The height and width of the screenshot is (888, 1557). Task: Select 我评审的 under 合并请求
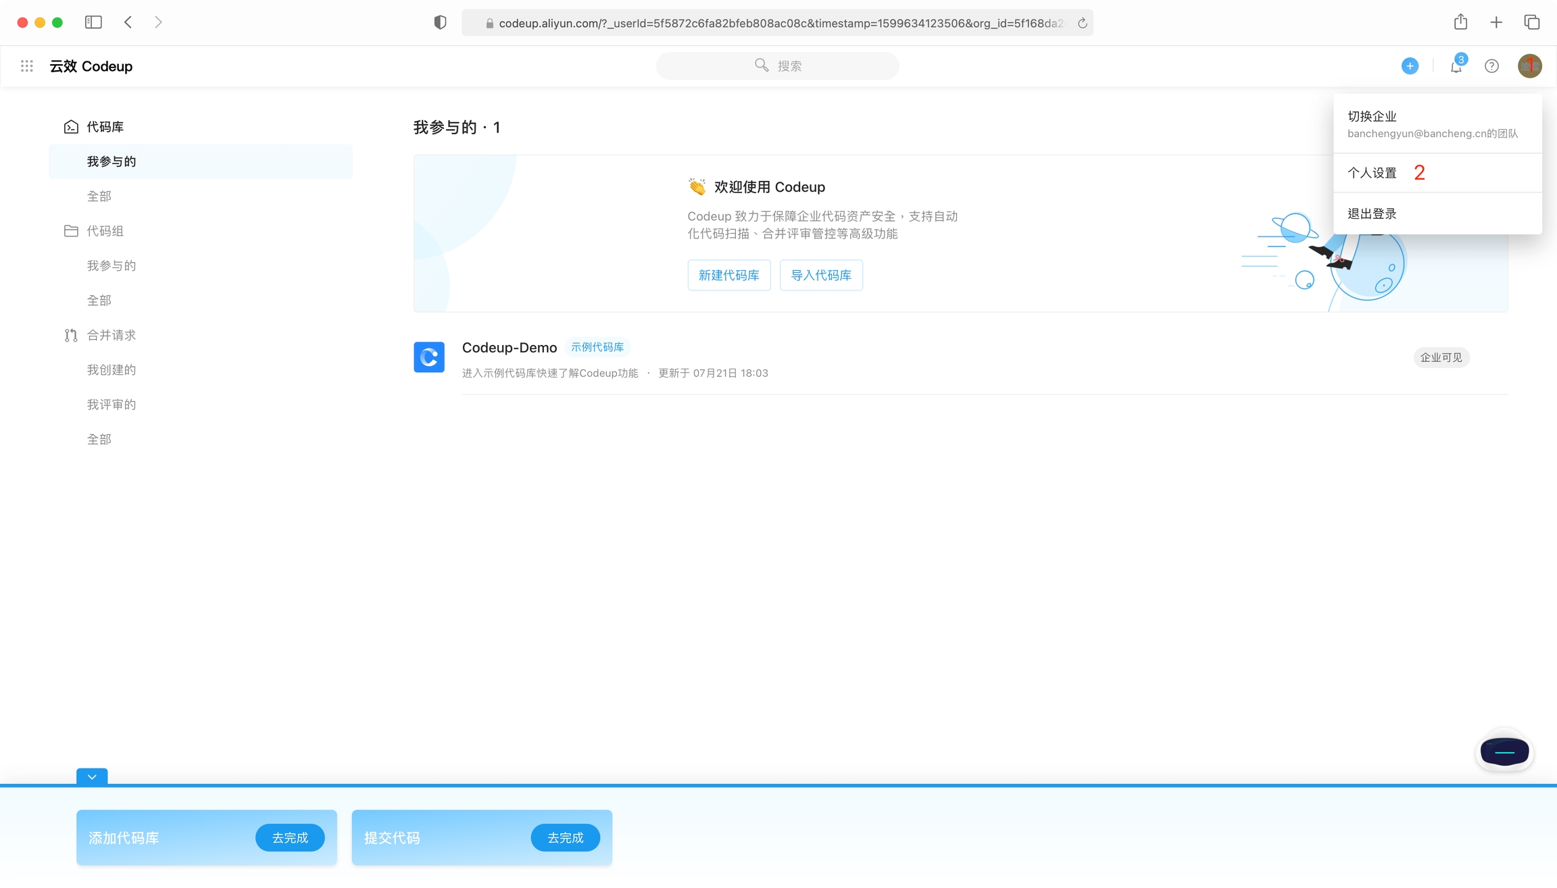click(x=112, y=404)
